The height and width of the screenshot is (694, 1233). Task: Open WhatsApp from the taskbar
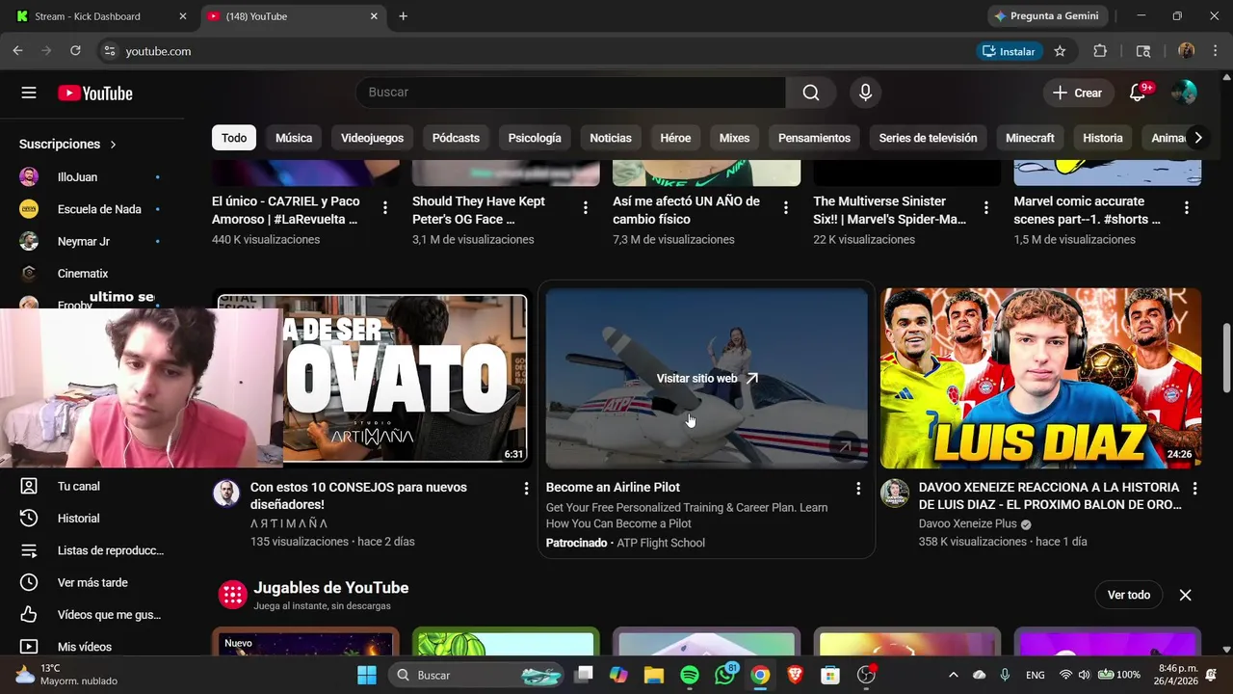[725, 675]
